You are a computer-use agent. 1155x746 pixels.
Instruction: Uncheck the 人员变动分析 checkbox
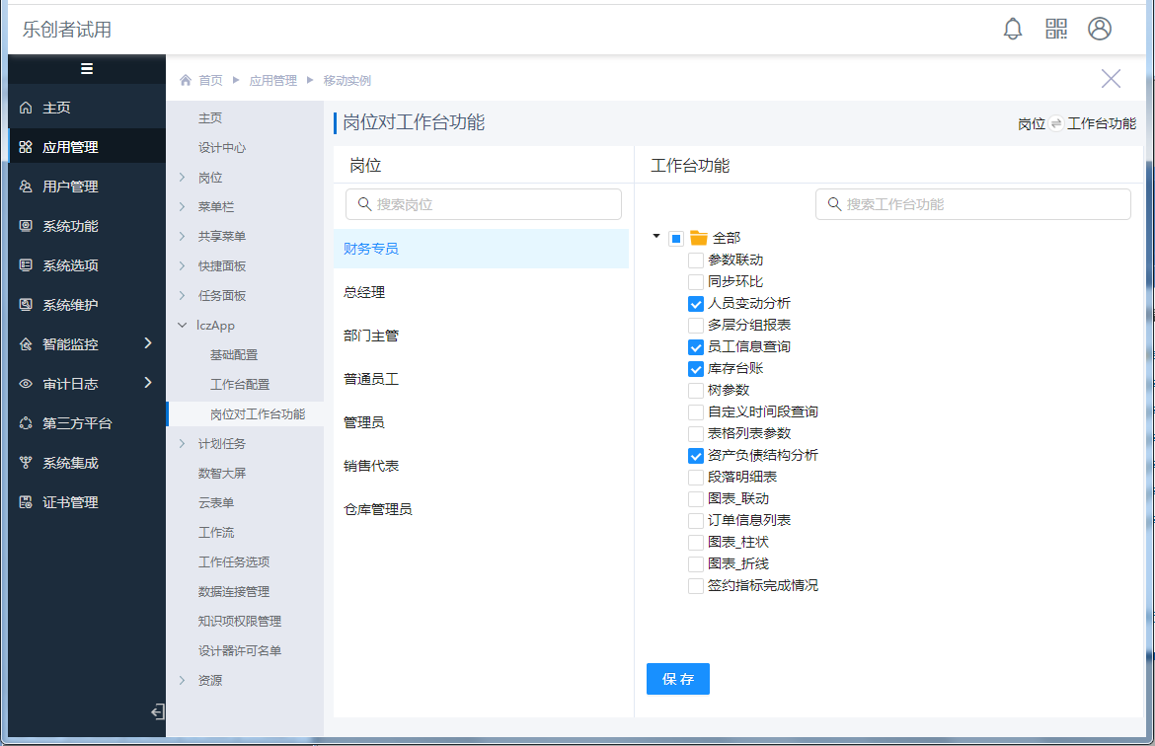(x=696, y=304)
